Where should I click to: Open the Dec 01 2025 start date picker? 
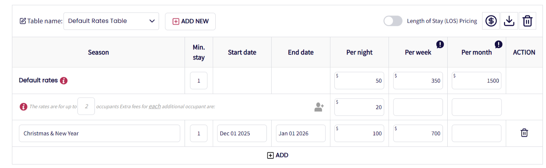242,133
